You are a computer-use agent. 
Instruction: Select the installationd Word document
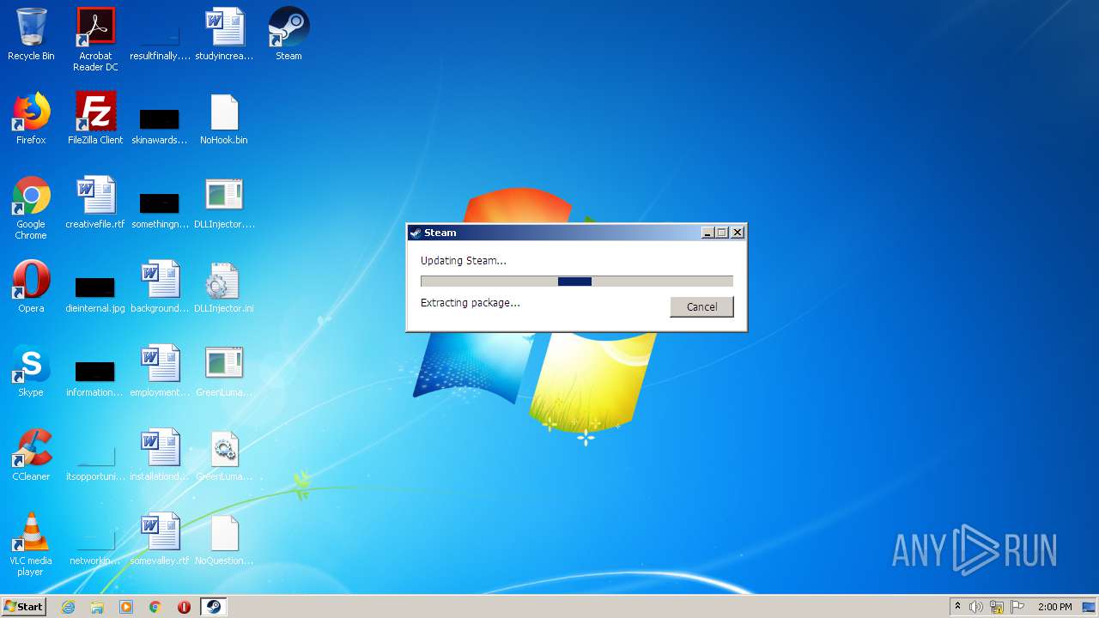click(160, 455)
